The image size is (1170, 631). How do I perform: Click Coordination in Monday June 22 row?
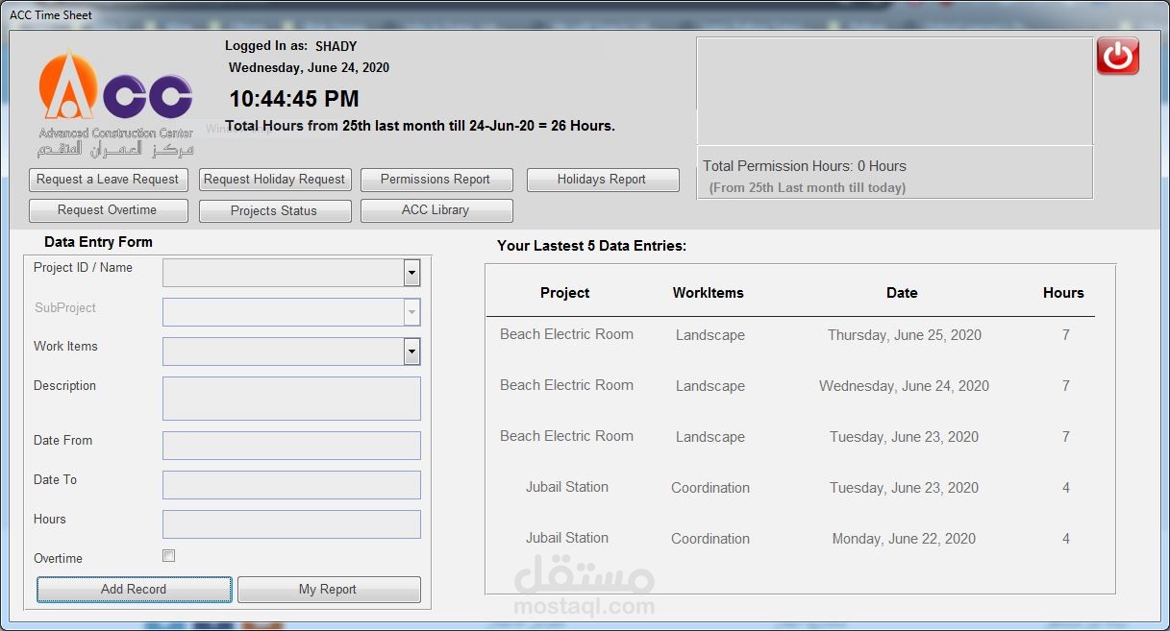pos(710,539)
